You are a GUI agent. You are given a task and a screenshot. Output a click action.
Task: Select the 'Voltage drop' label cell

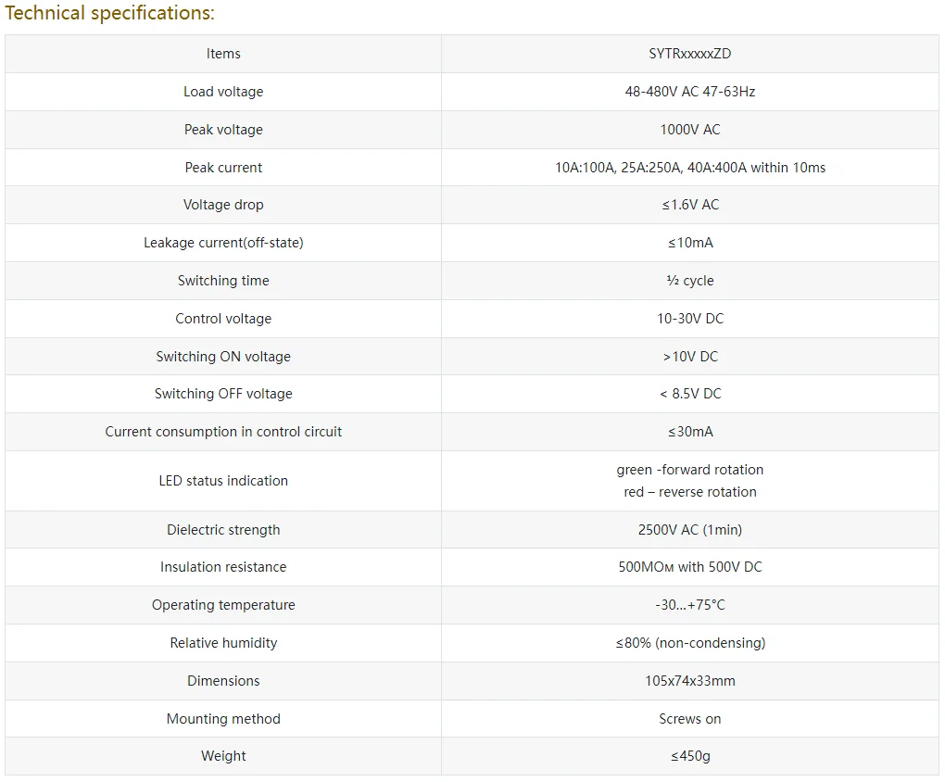pyautogui.click(x=223, y=205)
